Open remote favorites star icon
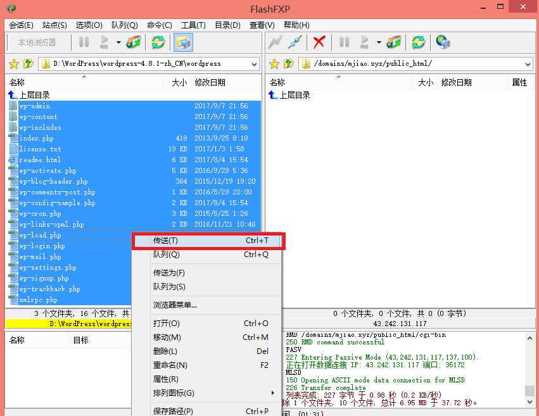This screenshot has height=416, width=539. pyautogui.click(x=274, y=63)
